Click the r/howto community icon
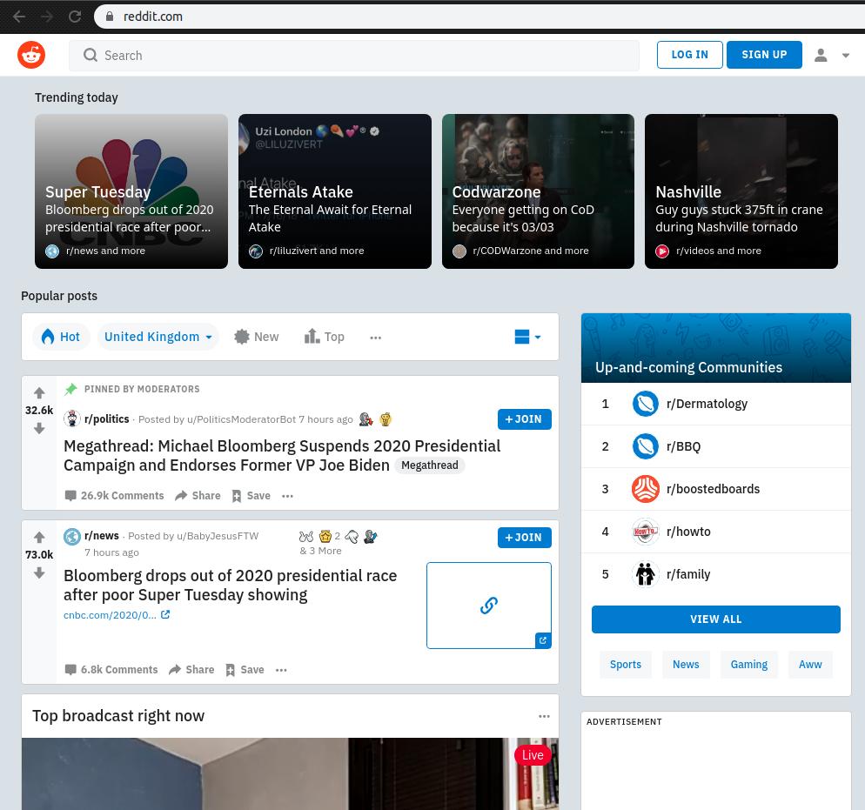The width and height of the screenshot is (865, 810). 646,532
